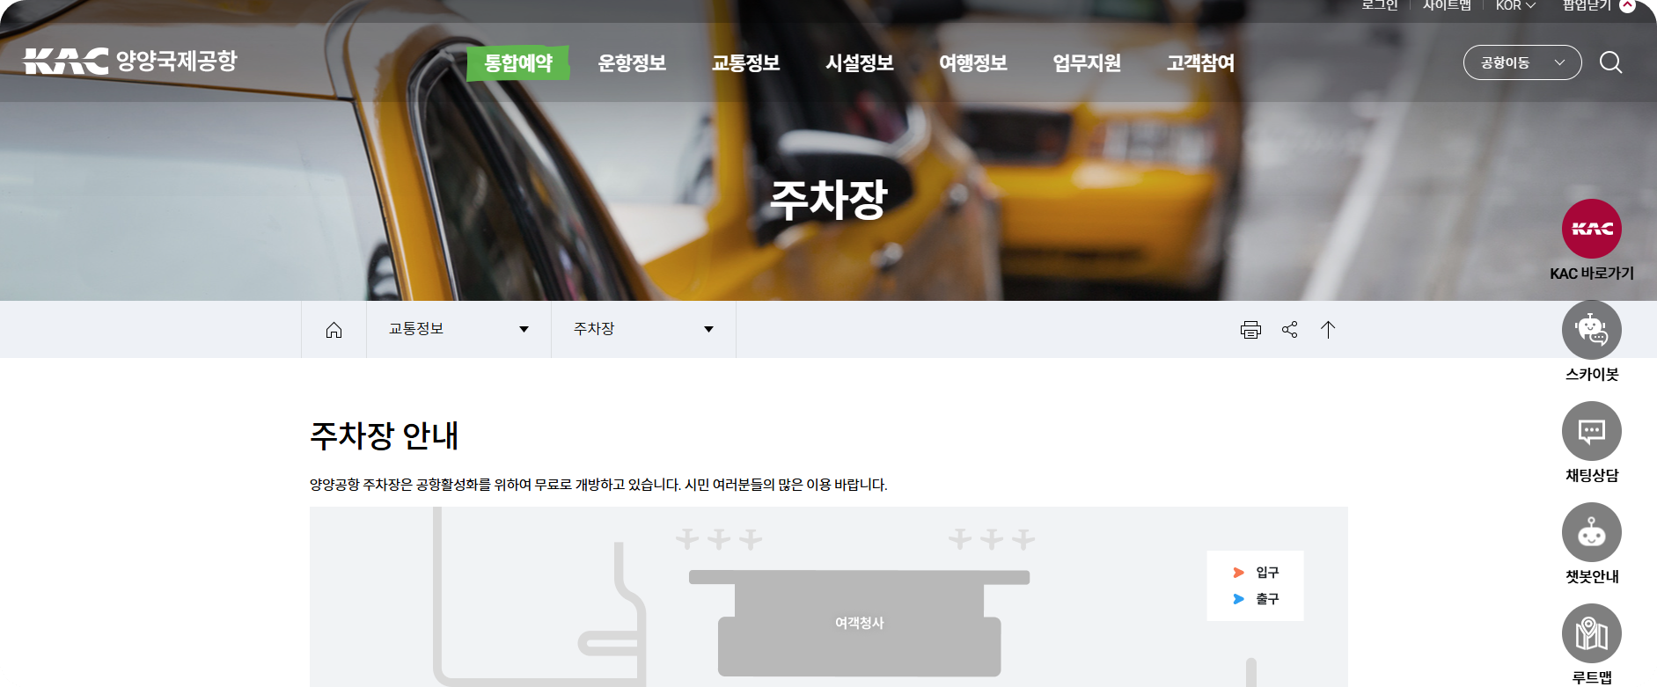
Task: Jump to the top with the up arrow icon
Action: point(1328,330)
